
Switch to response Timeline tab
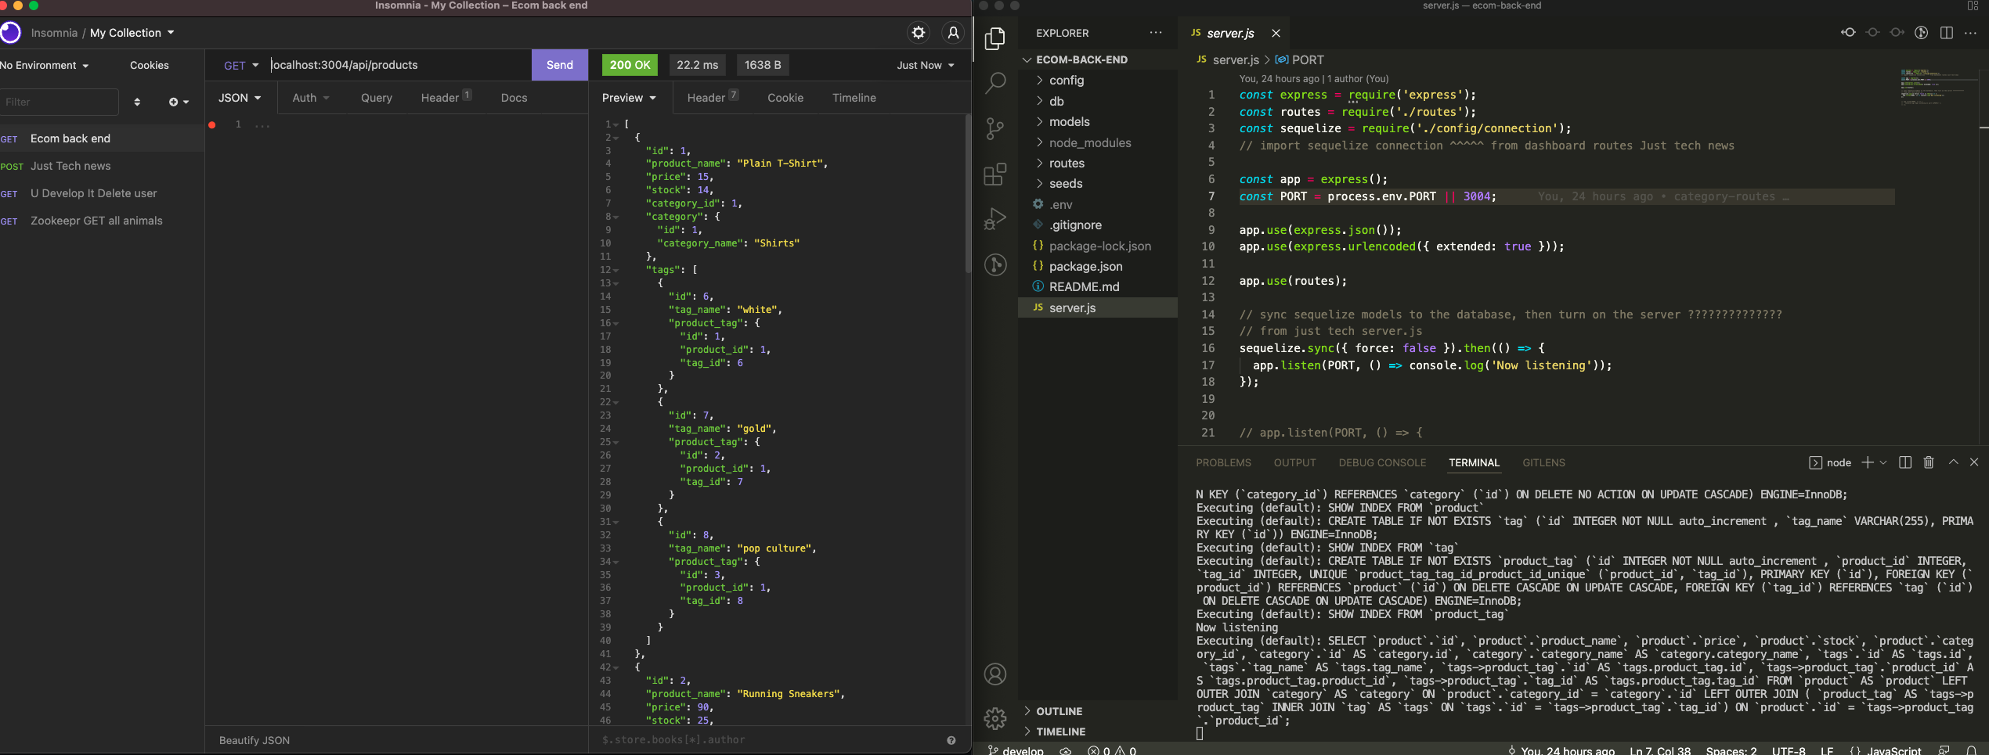coord(854,98)
